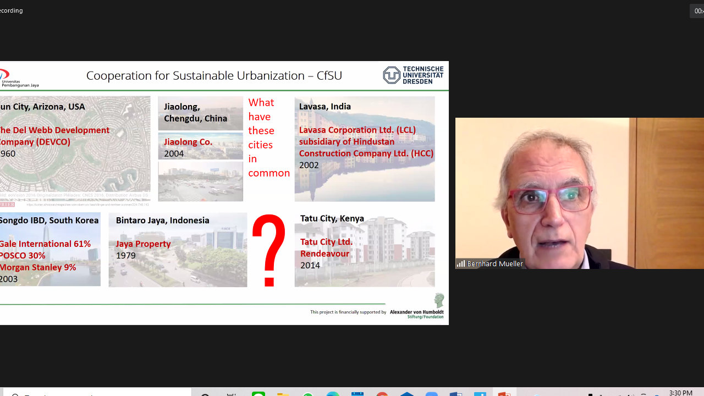Click the Sun City aerial map image

75,148
